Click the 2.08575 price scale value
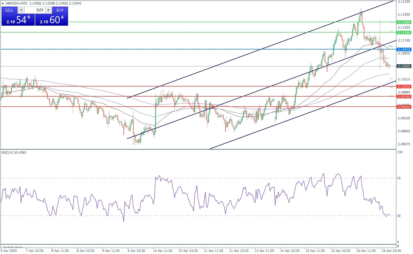 tap(404, 144)
